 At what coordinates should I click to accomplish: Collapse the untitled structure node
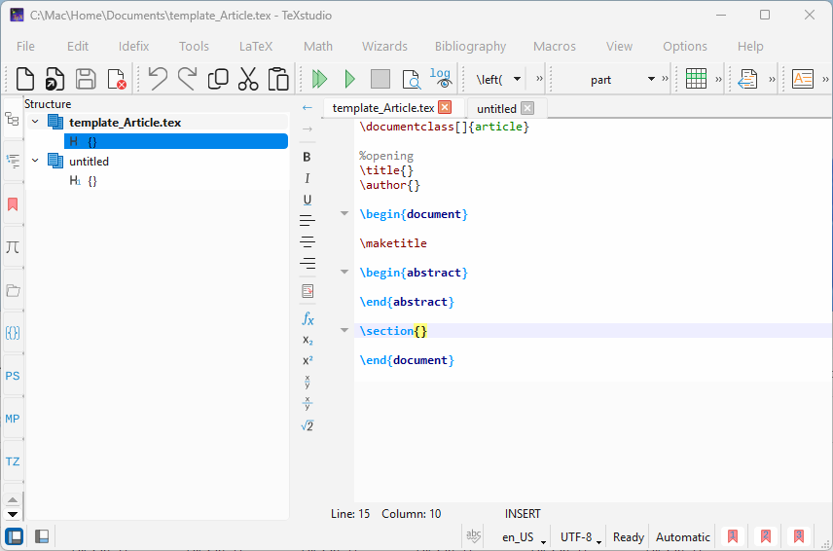pos(35,160)
